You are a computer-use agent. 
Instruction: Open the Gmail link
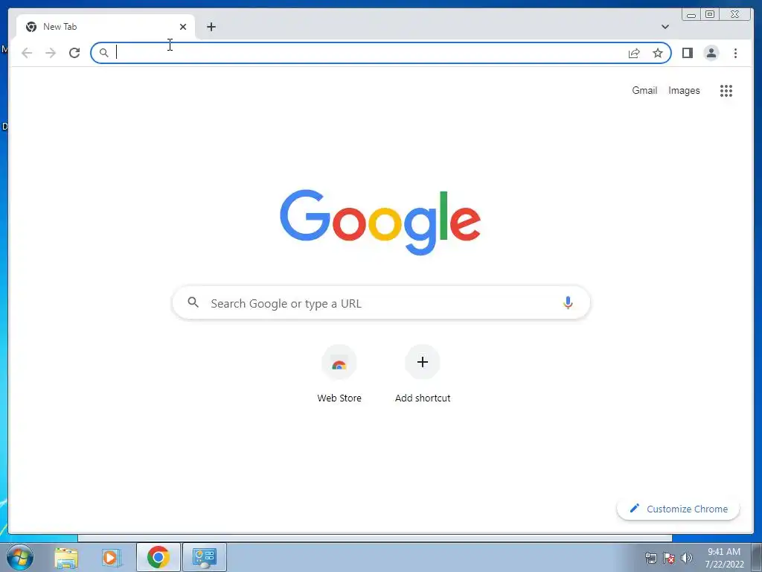[644, 90]
